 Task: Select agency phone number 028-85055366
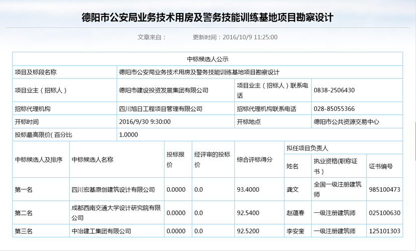334,108
